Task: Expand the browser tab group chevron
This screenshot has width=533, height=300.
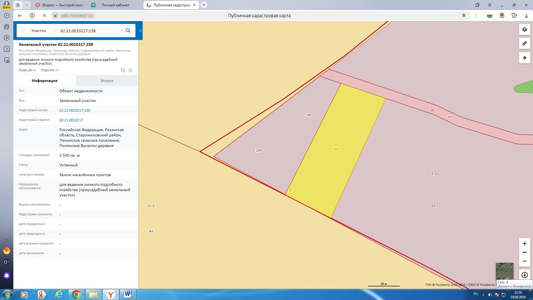Action: (x=27, y=5)
